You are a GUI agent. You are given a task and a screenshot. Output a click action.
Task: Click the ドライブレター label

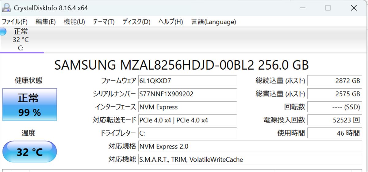coord(118,133)
